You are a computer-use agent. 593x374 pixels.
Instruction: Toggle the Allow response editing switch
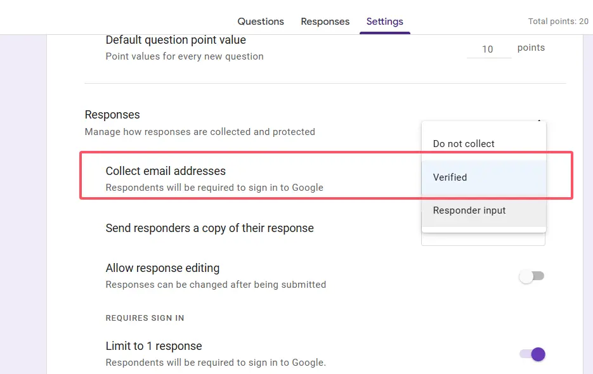(531, 276)
